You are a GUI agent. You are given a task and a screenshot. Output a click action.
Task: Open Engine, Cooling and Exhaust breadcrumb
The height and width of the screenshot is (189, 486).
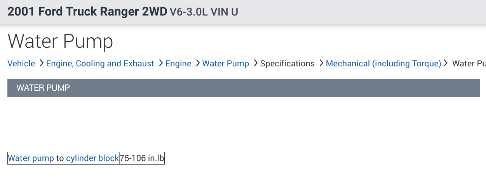(100, 64)
